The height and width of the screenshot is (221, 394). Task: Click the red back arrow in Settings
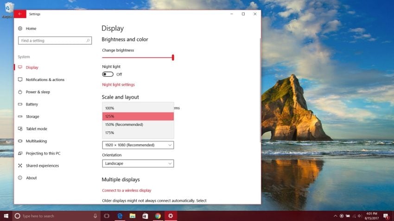pos(20,14)
